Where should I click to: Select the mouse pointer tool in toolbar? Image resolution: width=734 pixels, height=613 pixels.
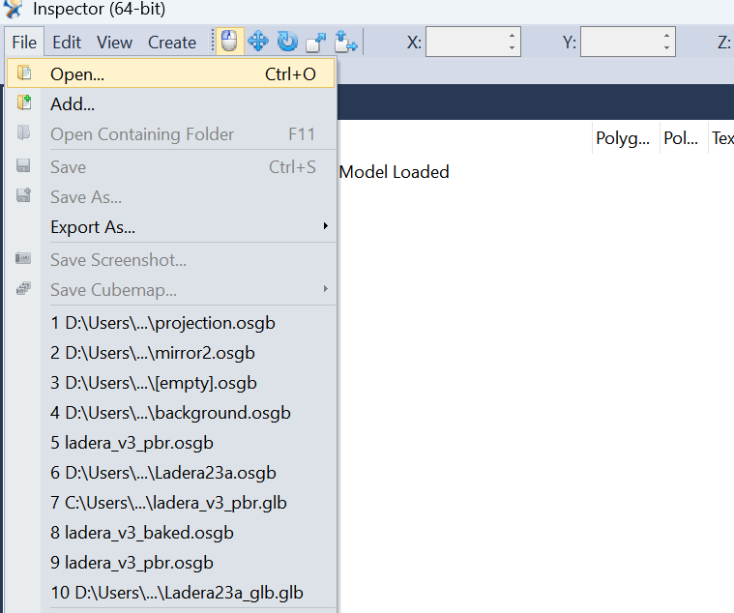[x=229, y=42]
